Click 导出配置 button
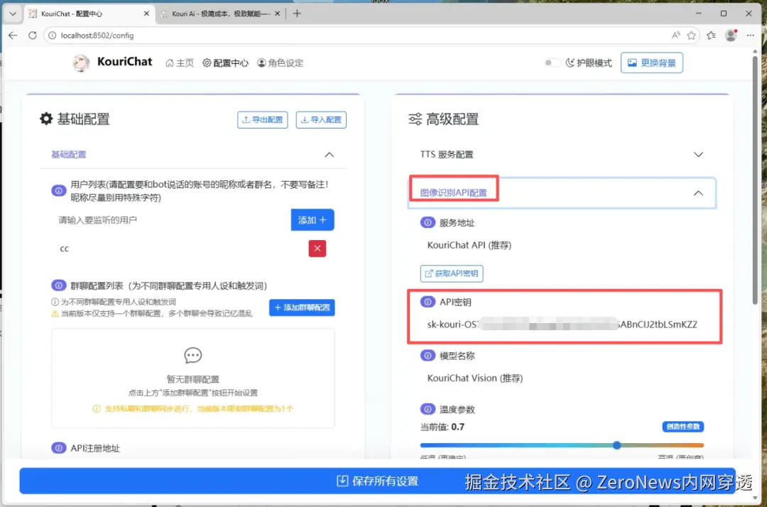 click(x=263, y=120)
